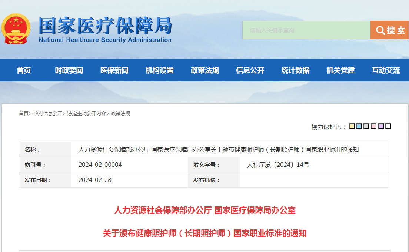Select the pink eye-protection color swatch
The height and width of the screenshot is (252, 409).
373,126
